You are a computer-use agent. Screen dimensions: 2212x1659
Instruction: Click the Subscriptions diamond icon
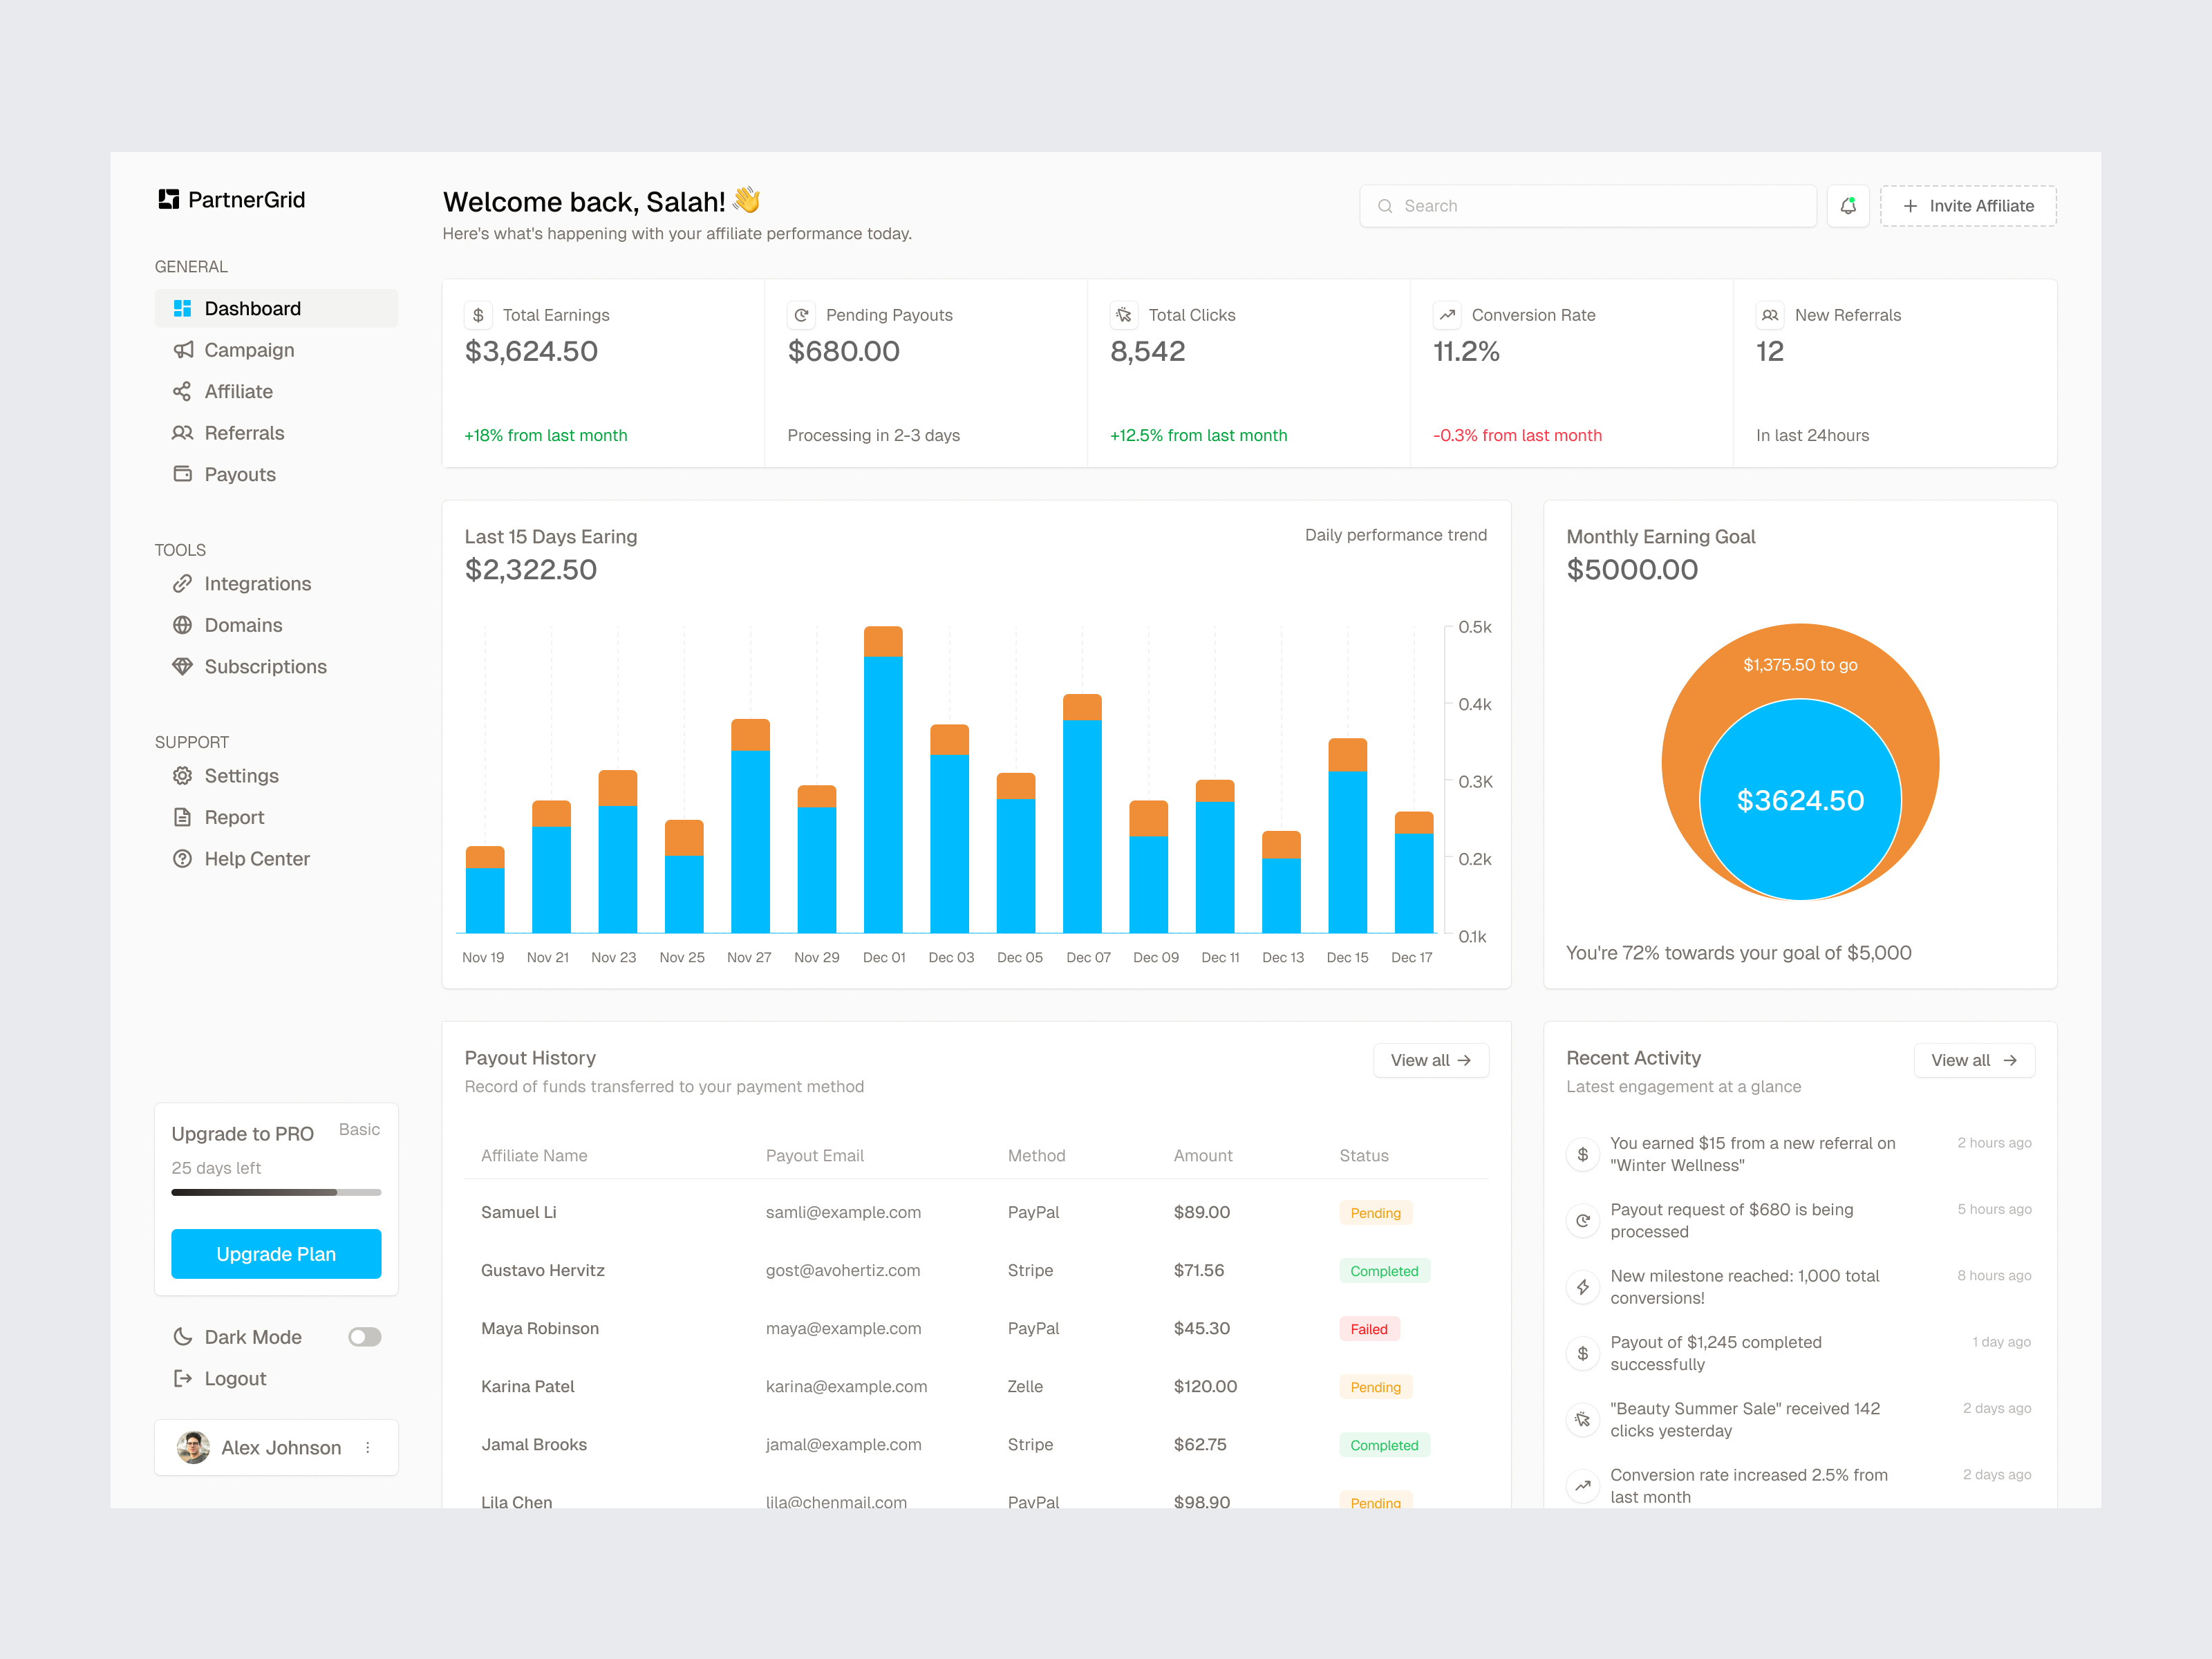tap(183, 666)
